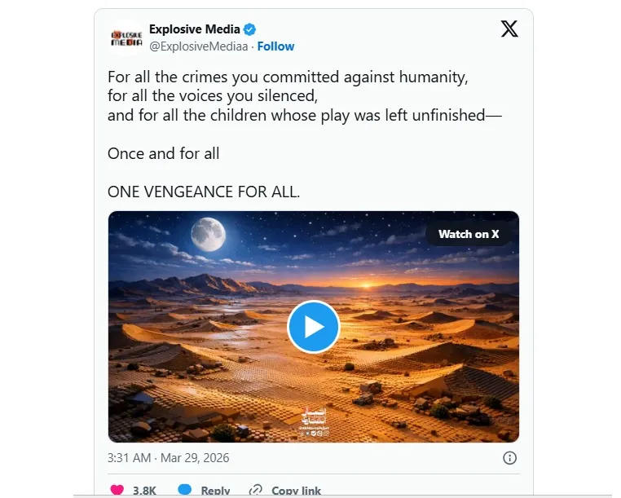
Task: Click the moon in the video thumbnail
Action: coord(208,234)
